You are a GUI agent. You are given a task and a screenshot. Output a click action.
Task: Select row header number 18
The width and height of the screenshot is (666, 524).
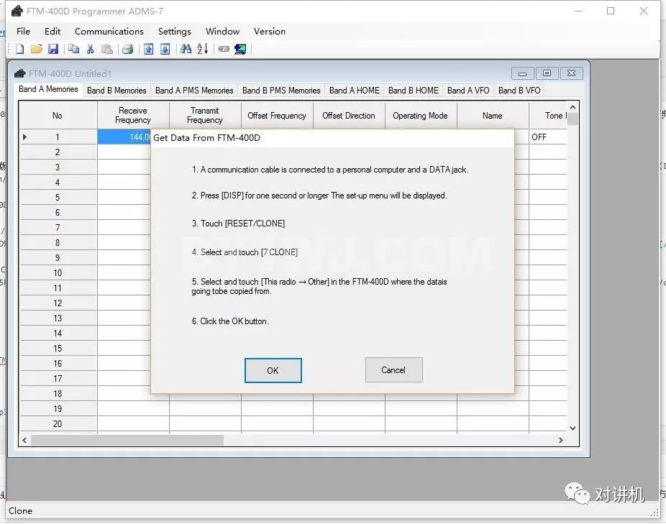click(x=58, y=394)
